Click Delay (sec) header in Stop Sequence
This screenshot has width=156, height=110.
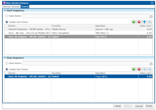[146, 73]
